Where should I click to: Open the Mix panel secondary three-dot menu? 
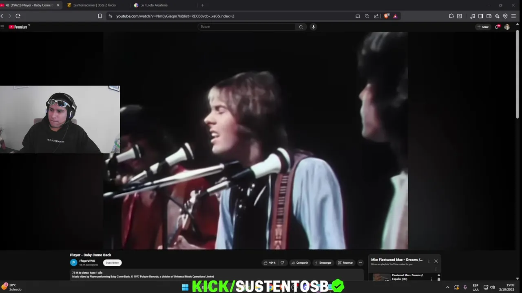pos(436,269)
